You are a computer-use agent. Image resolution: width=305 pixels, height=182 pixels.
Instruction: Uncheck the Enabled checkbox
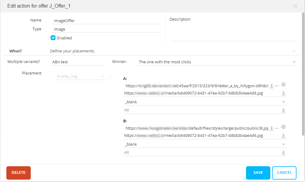click(x=53, y=38)
